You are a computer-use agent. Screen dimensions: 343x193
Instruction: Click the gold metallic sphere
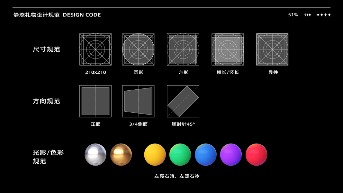(121, 155)
